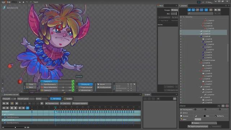
Task: Select the Сдвинуть (Shear) tool
Action: (x=49, y=90)
